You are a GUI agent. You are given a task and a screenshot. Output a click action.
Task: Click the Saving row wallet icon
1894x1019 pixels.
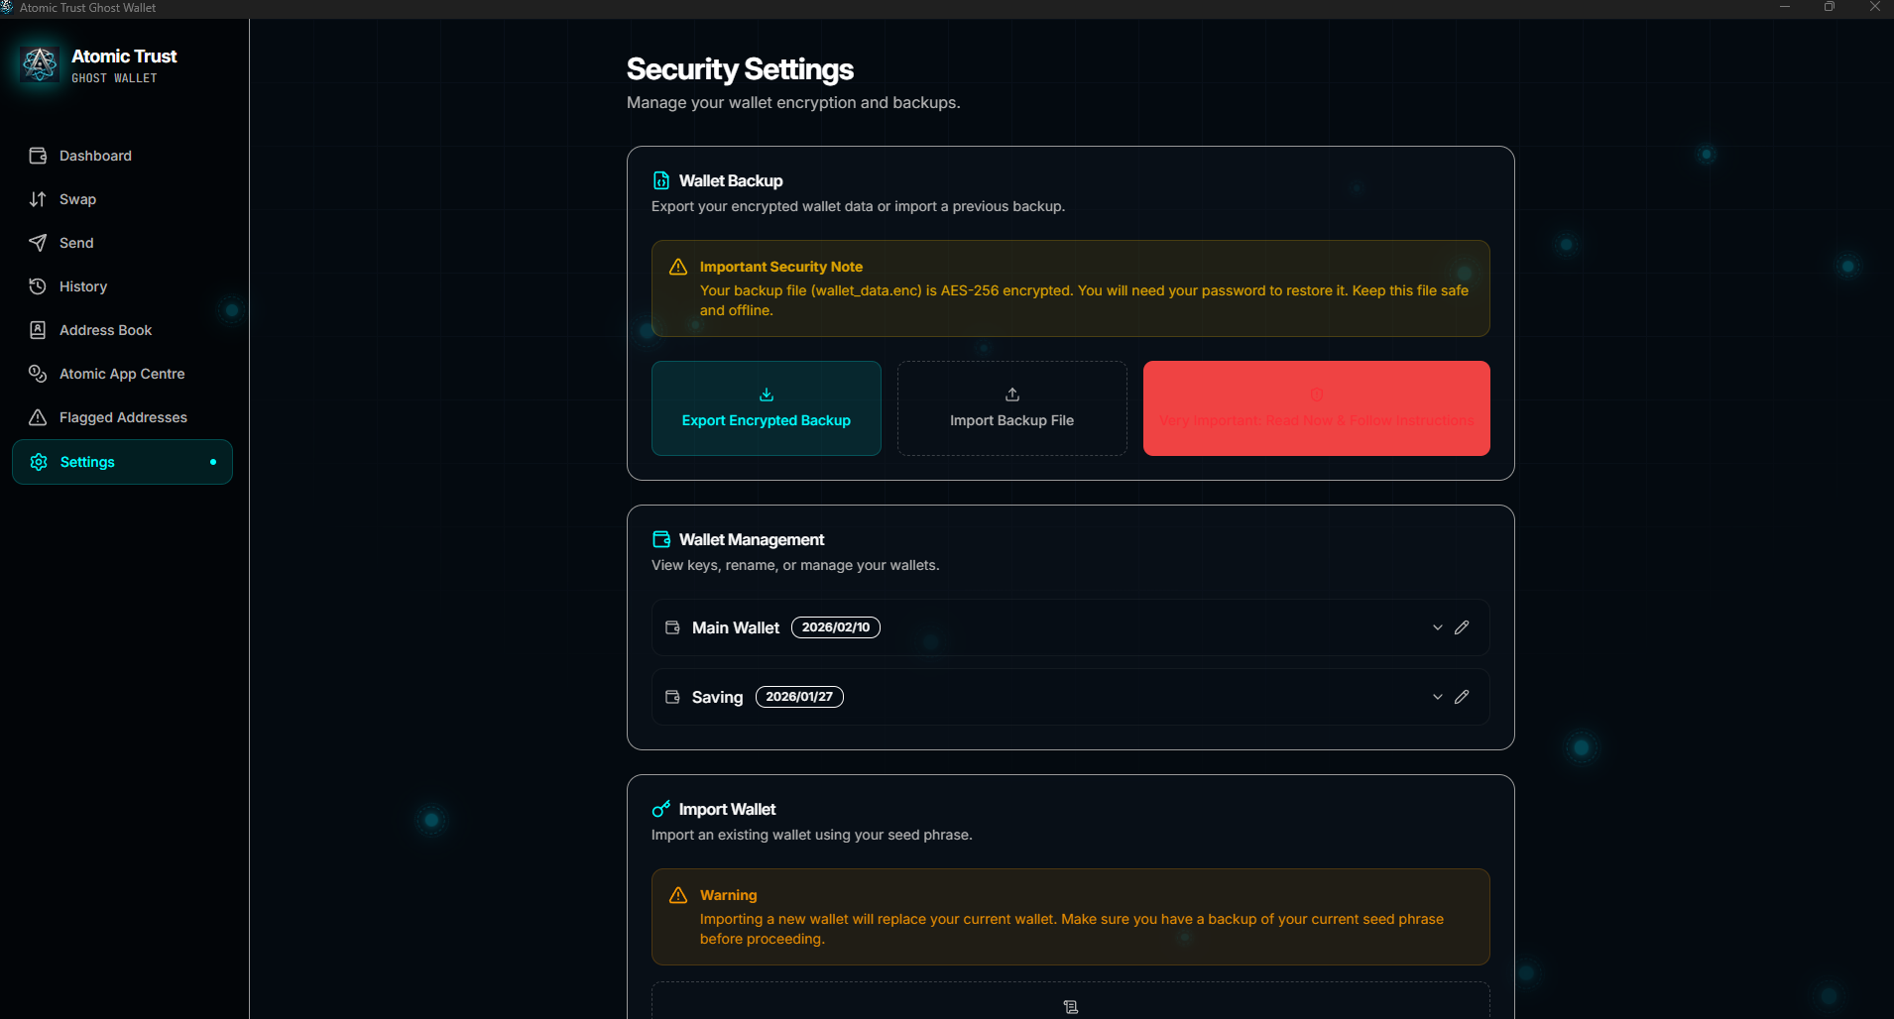point(672,697)
